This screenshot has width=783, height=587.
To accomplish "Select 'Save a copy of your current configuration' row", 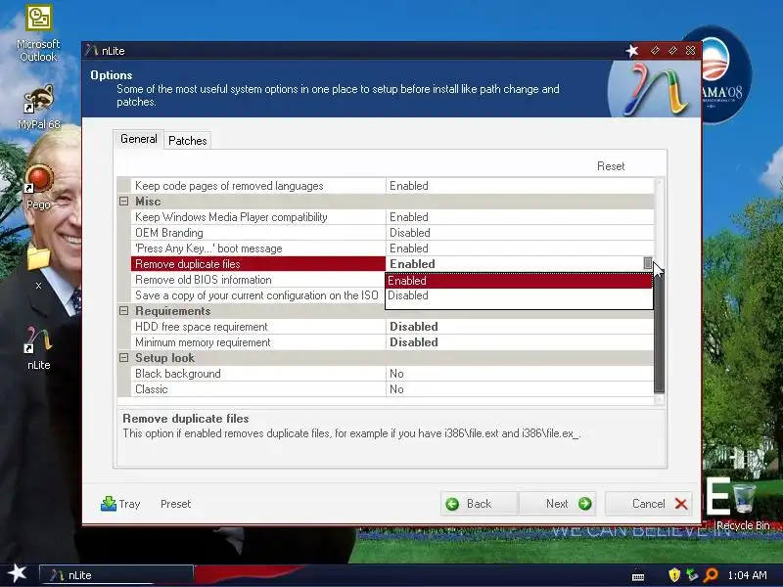I will click(257, 295).
